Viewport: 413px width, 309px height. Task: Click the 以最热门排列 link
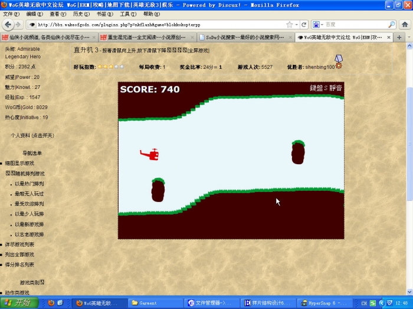click(x=29, y=184)
